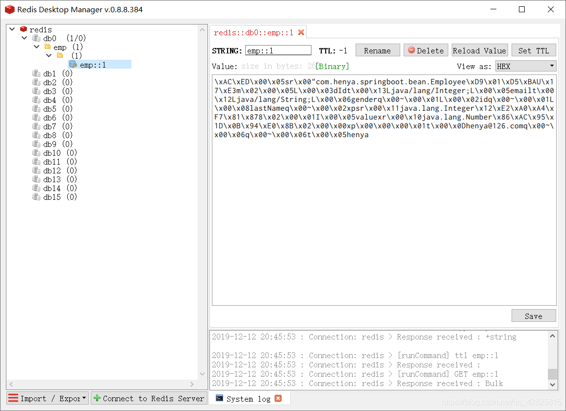Image resolution: width=566 pixels, height=411 pixels.
Task: Click Connect to Redis Server button
Action: click(x=149, y=398)
